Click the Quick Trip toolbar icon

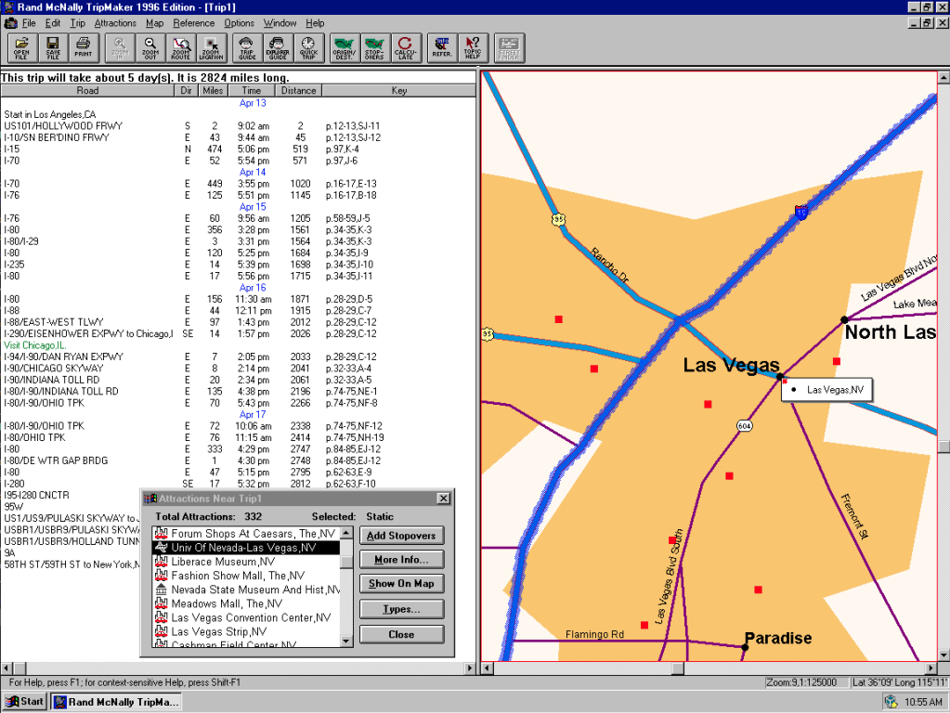308,46
